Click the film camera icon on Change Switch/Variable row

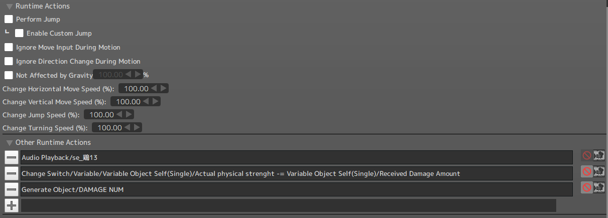pos(598,171)
